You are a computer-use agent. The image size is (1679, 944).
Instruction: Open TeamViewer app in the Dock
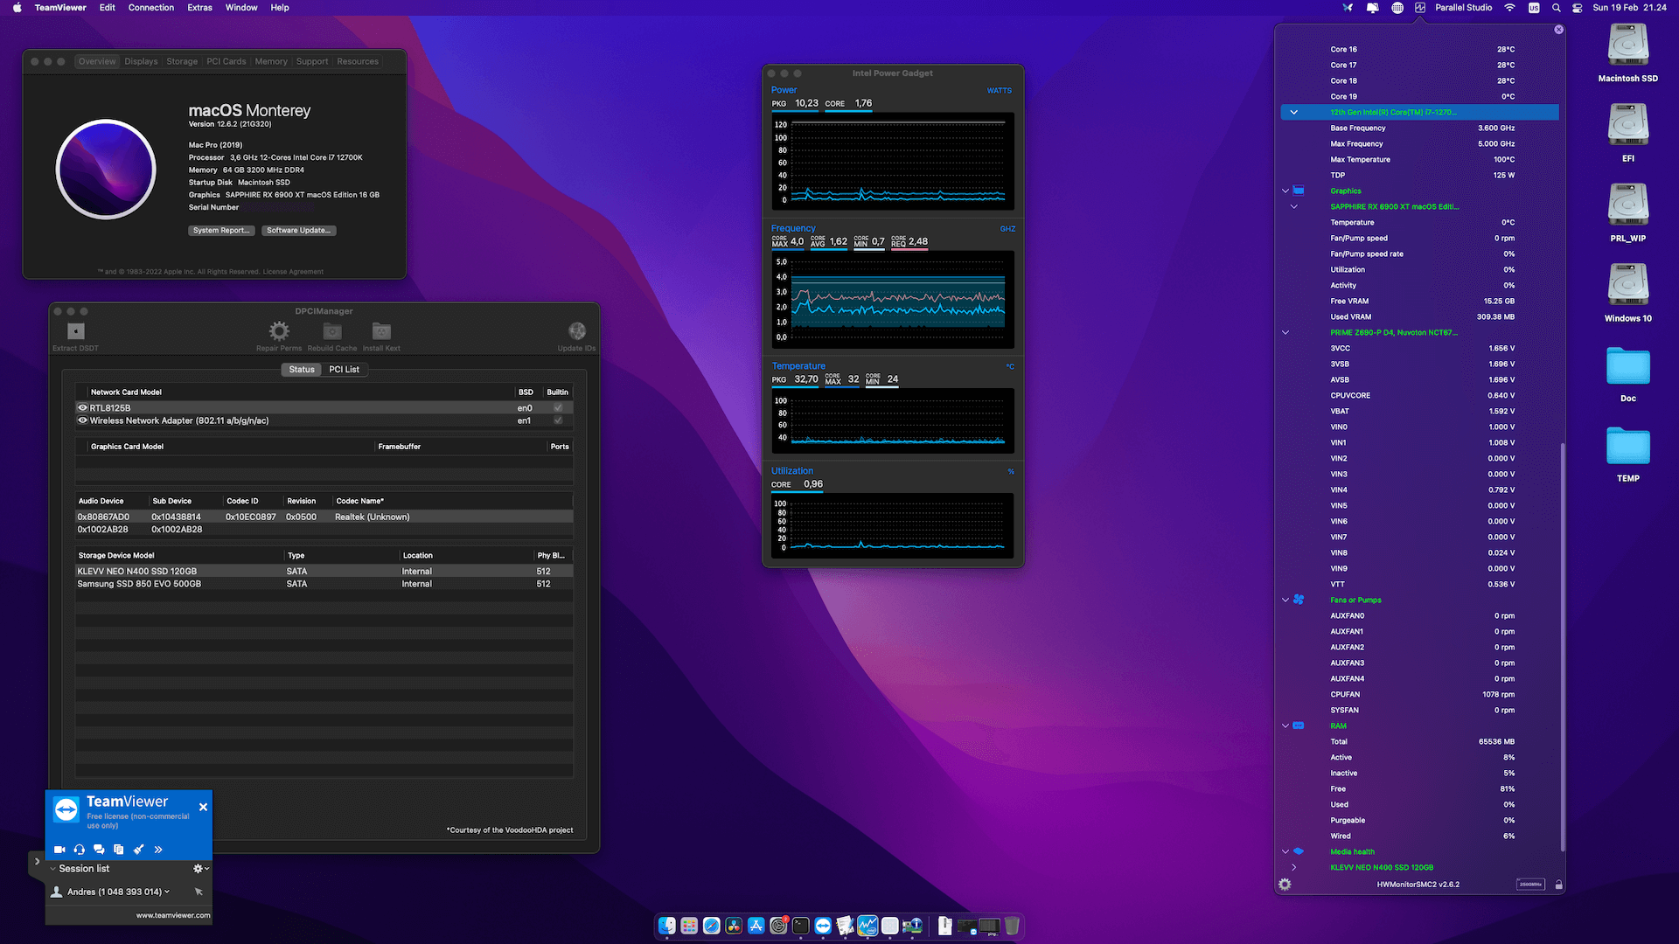[x=823, y=926]
